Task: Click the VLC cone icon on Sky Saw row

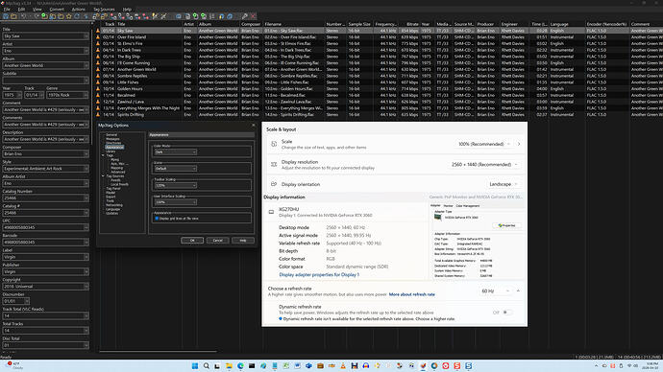Action: pyautogui.click(x=98, y=31)
